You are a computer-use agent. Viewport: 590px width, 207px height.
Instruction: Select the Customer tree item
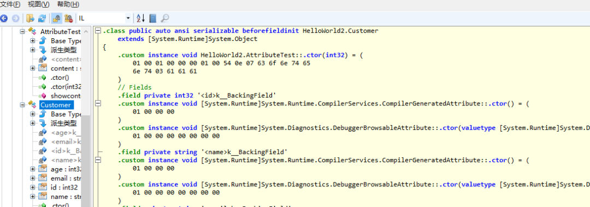click(56, 105)
